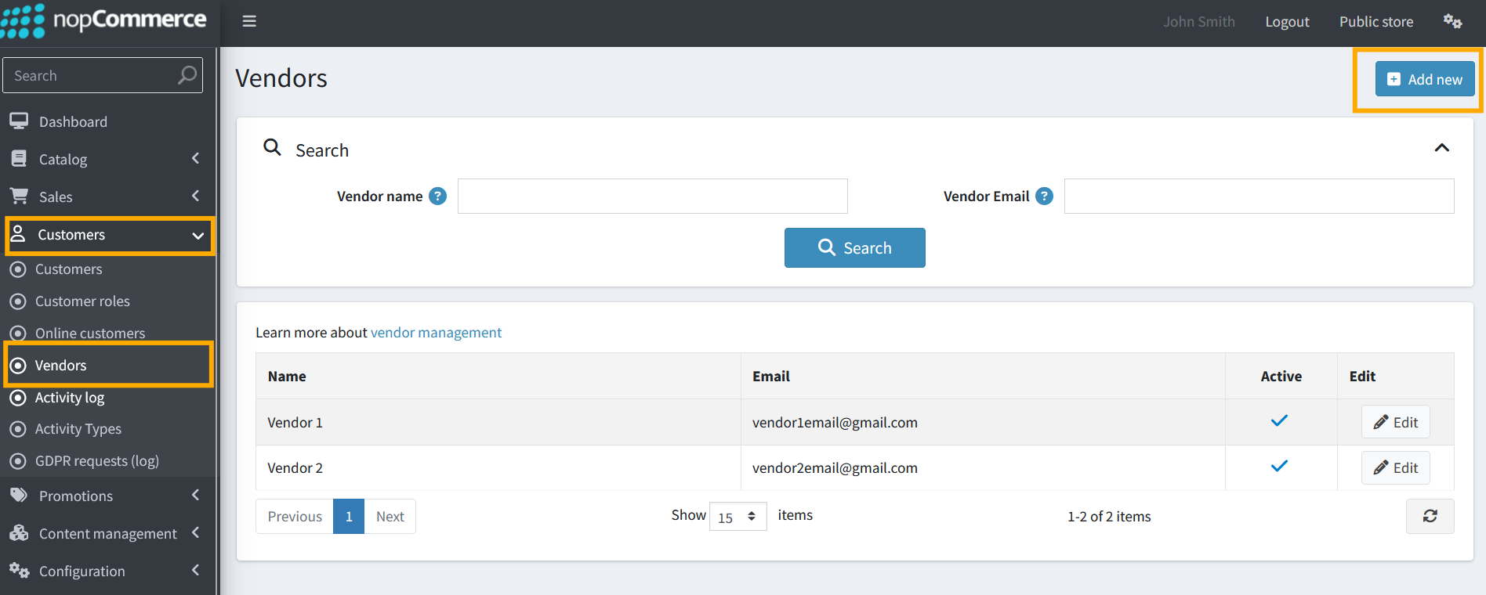The image size is (1486, 595).
Task: Click the Active checkmark for Vendor 2
Action: (x=1279, y=467)
